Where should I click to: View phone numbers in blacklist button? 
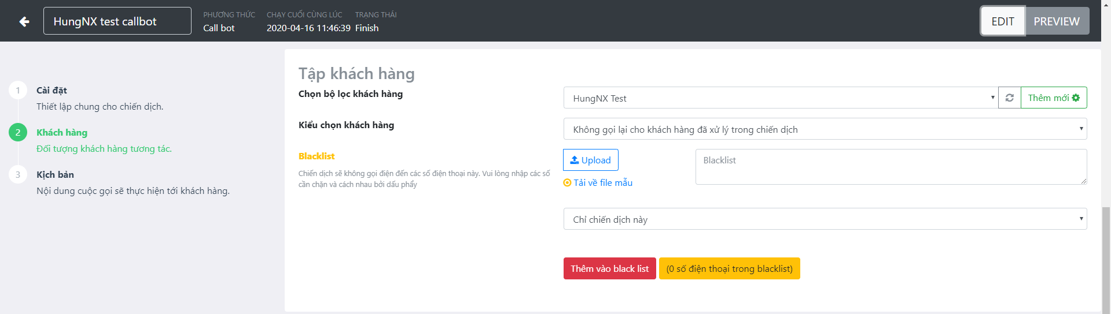coord(729,269)
